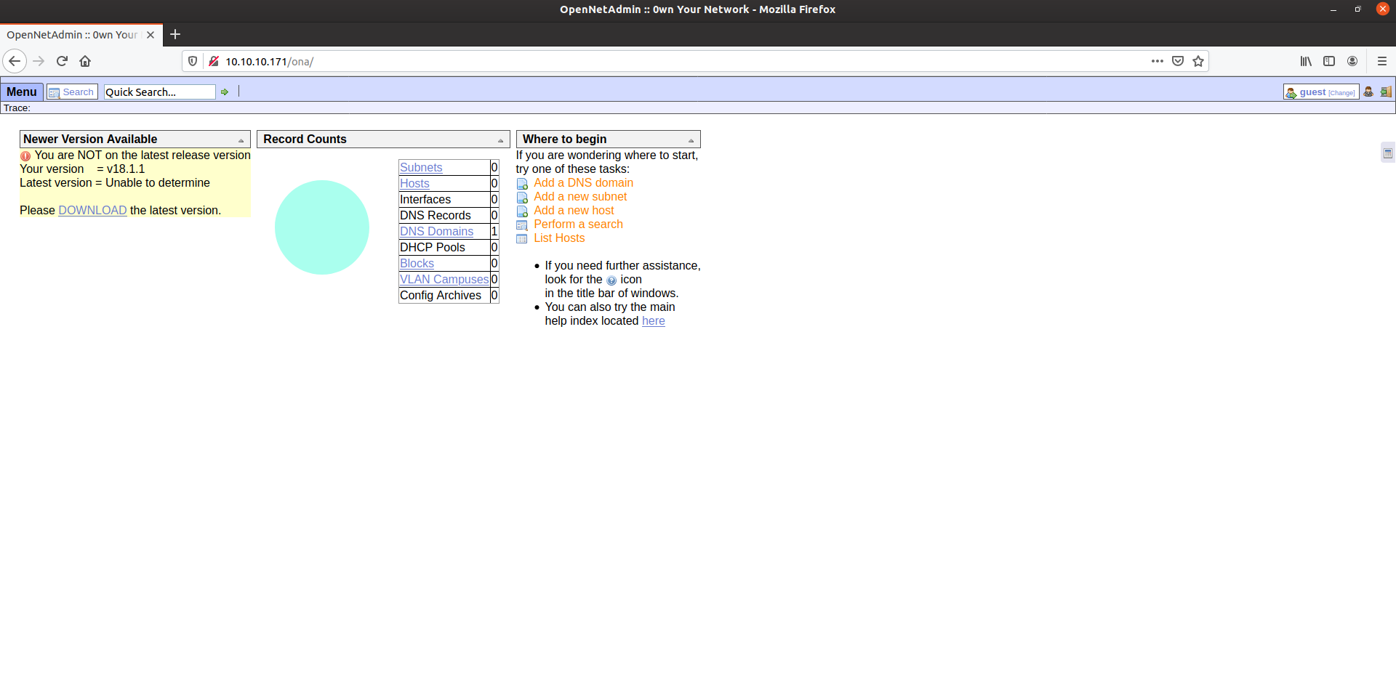Bookmark this page with star icon
The image size is (1396, 680).
tap(1198, 61)
